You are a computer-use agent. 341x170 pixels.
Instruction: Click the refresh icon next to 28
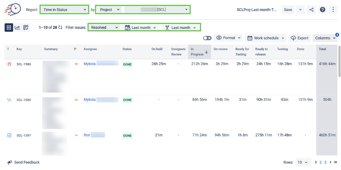coord(60,27)
